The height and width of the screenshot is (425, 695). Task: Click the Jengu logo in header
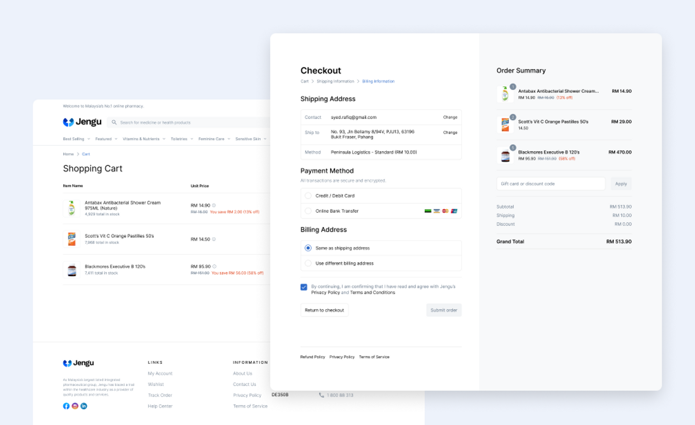coord(82,122)
